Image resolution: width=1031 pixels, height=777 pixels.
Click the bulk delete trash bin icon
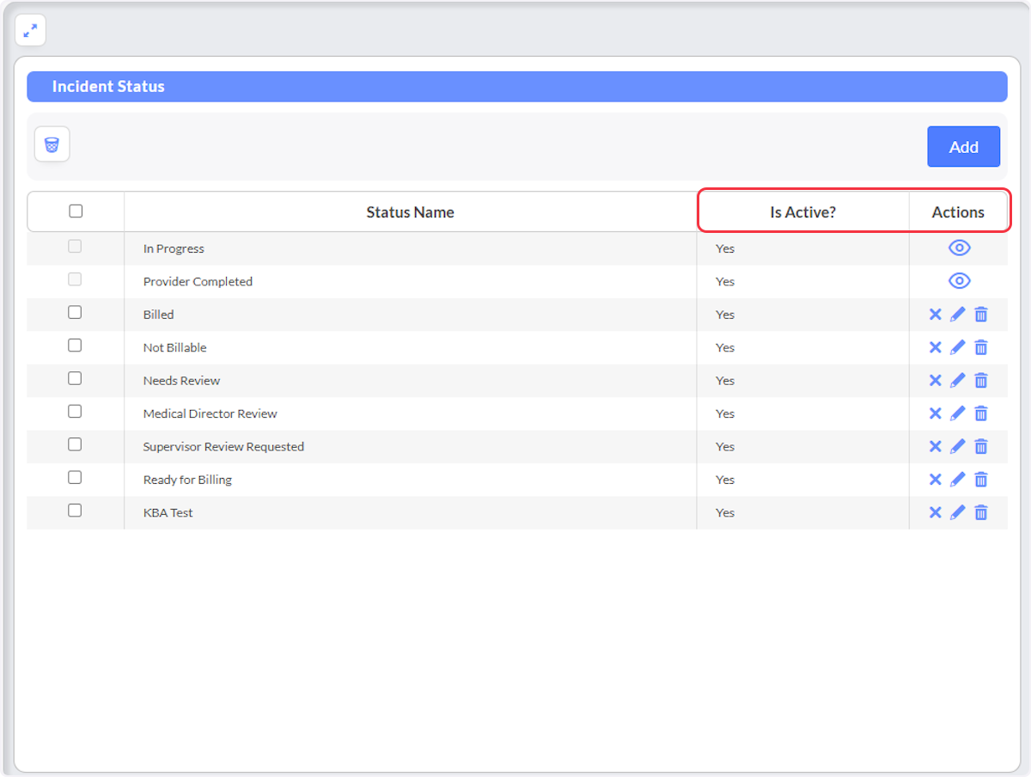coord(52,144)
